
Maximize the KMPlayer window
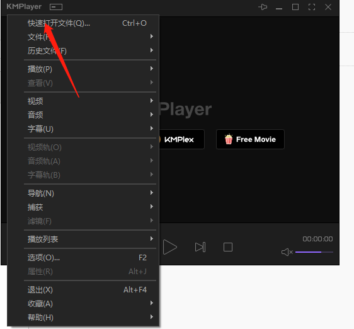(x=295, y=7)
